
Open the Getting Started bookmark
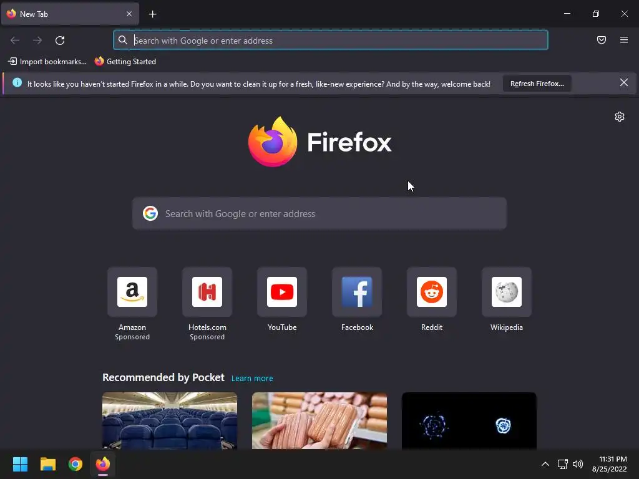point(125,62)
